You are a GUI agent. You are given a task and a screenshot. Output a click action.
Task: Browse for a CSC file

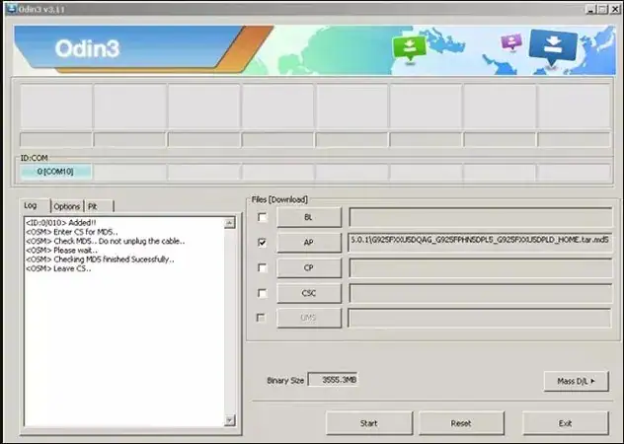(x=309, y=293)
